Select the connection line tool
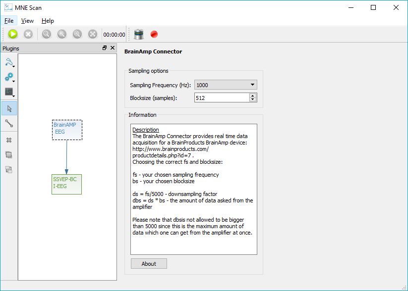408x291 pixels. [x=9, y=123]
